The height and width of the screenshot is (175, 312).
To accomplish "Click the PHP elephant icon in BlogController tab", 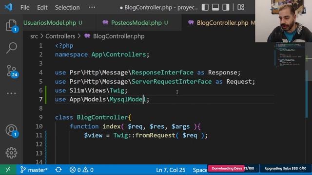I will coord(191,22).
